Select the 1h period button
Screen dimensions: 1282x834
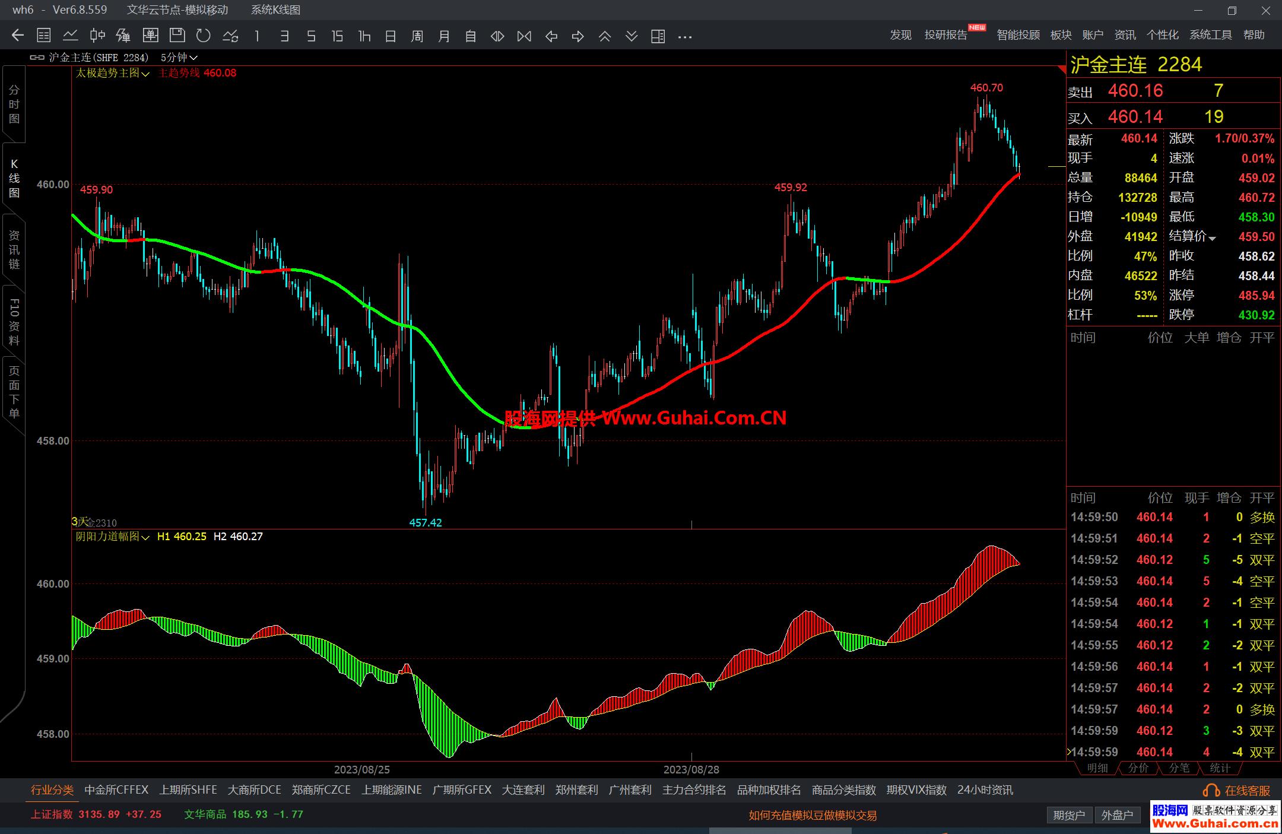click(x=364, y=36)
